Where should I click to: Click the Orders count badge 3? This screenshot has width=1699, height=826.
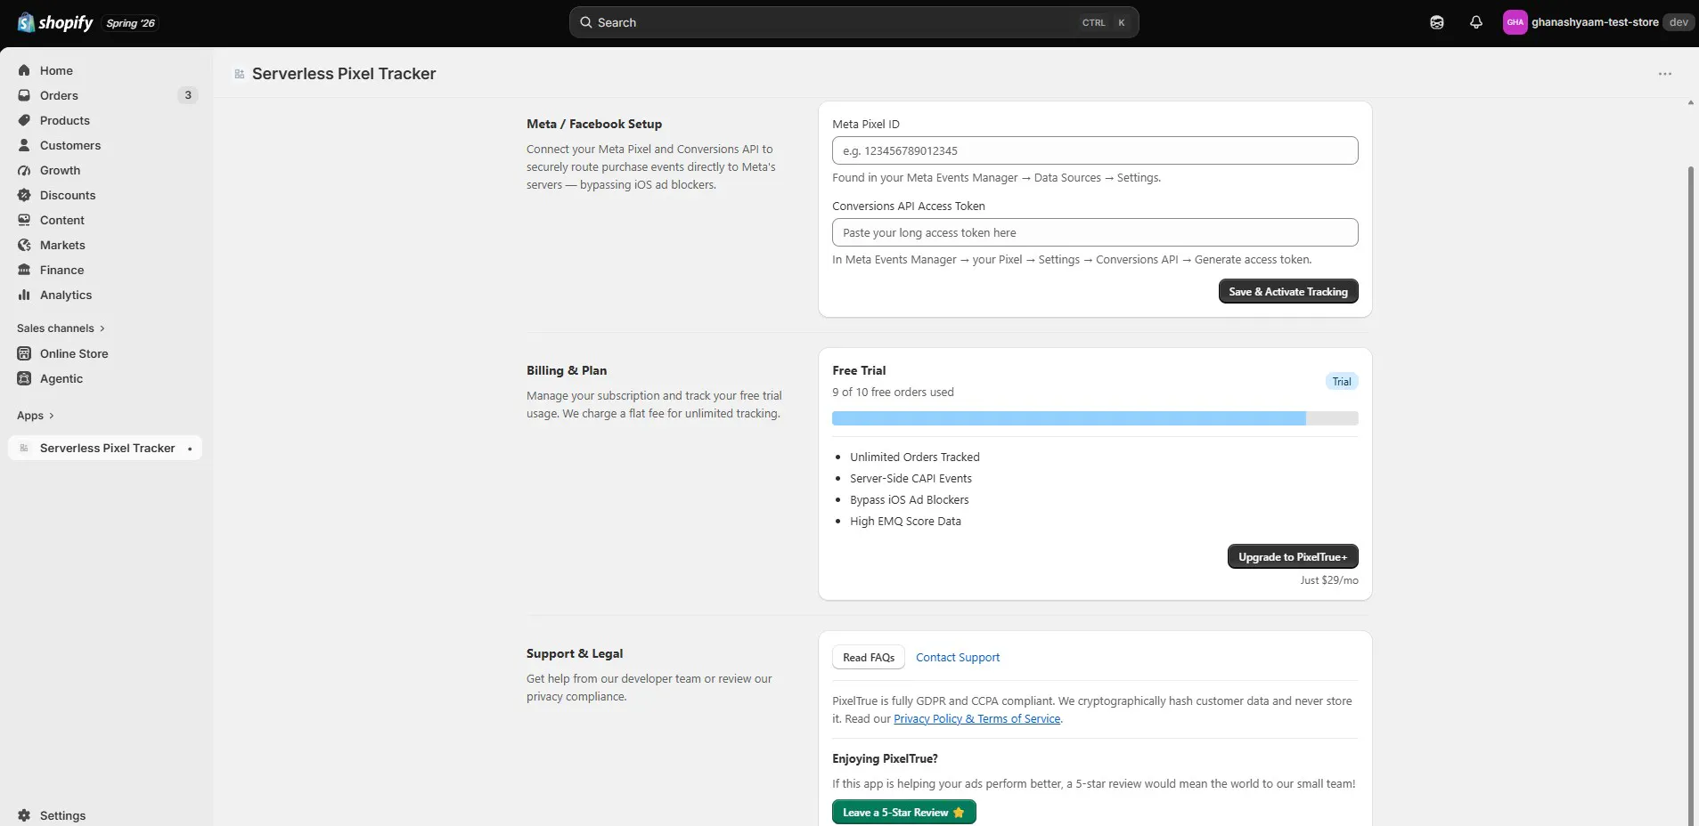pyautogui.click(x=188, y=95)
